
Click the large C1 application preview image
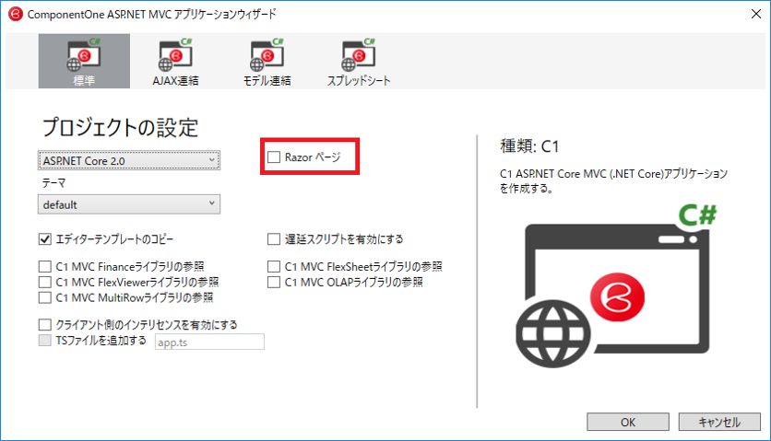pyautogui.click(x=616, y=287)
